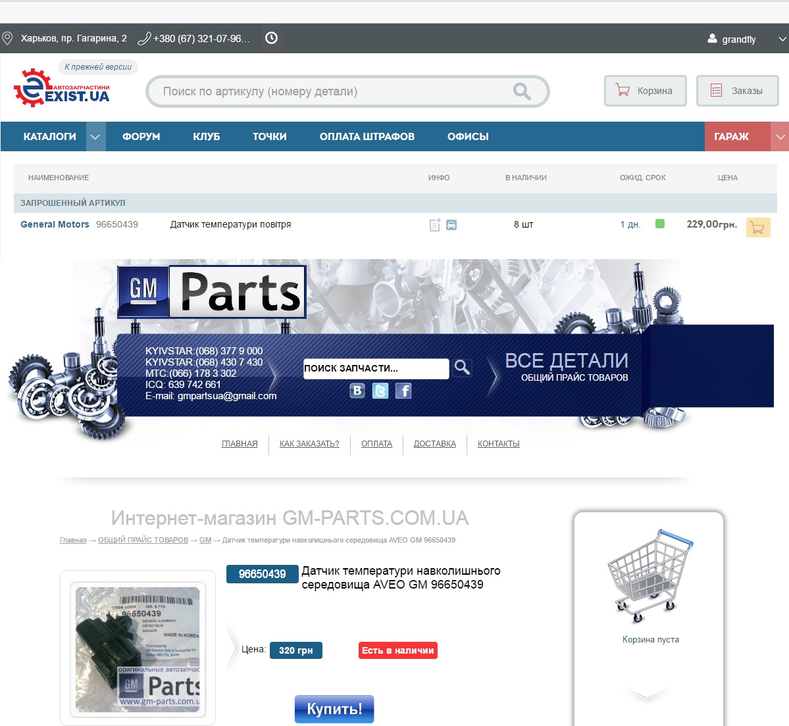Open the КАТАЛОГИ menu item
Screen dimensions: 789x726
coord(50,136)
